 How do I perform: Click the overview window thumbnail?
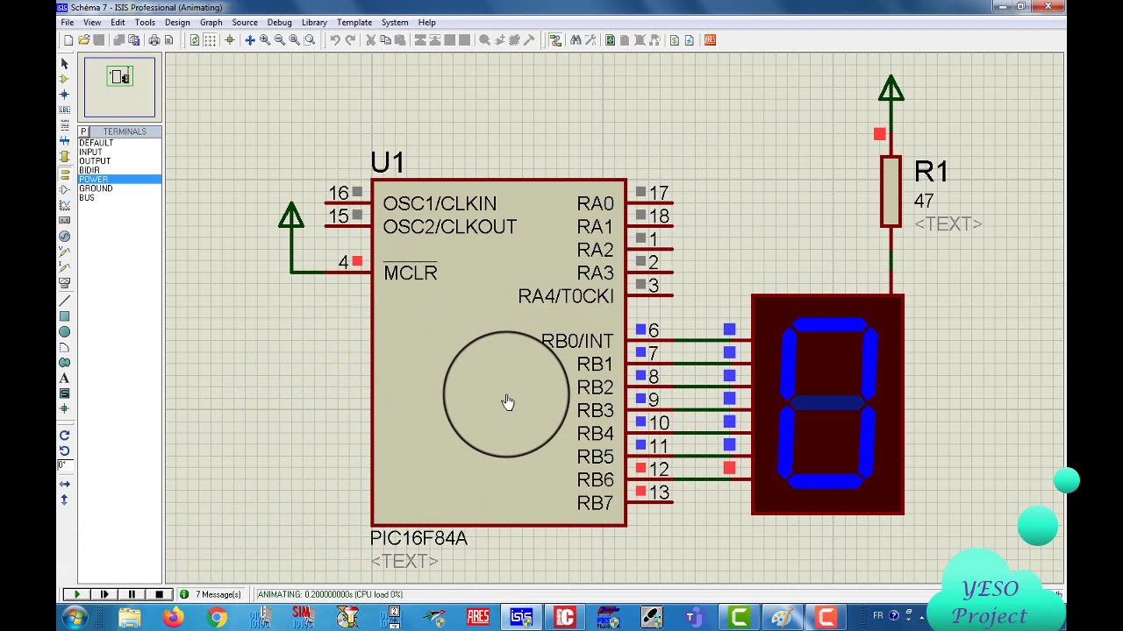coord(119,87)
